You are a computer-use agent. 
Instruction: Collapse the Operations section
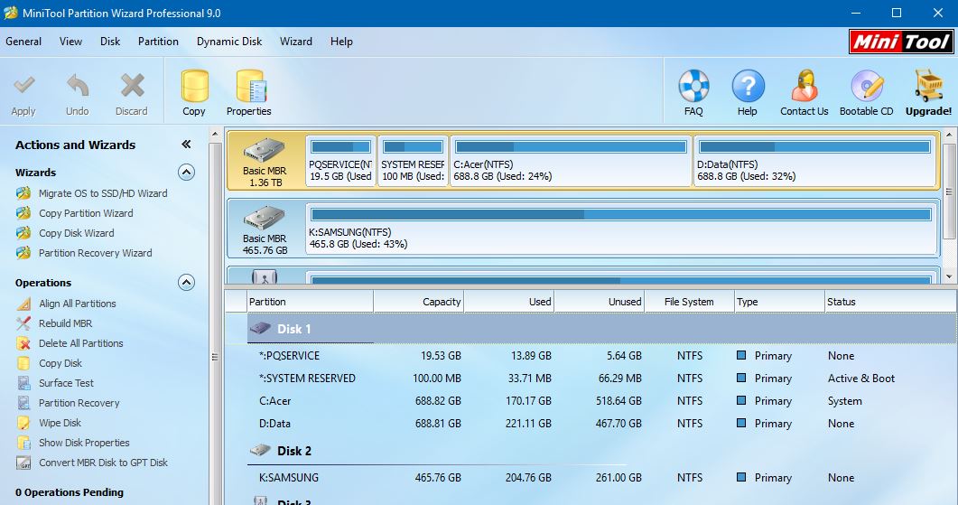pyautogui.click(x=186, y=283)
